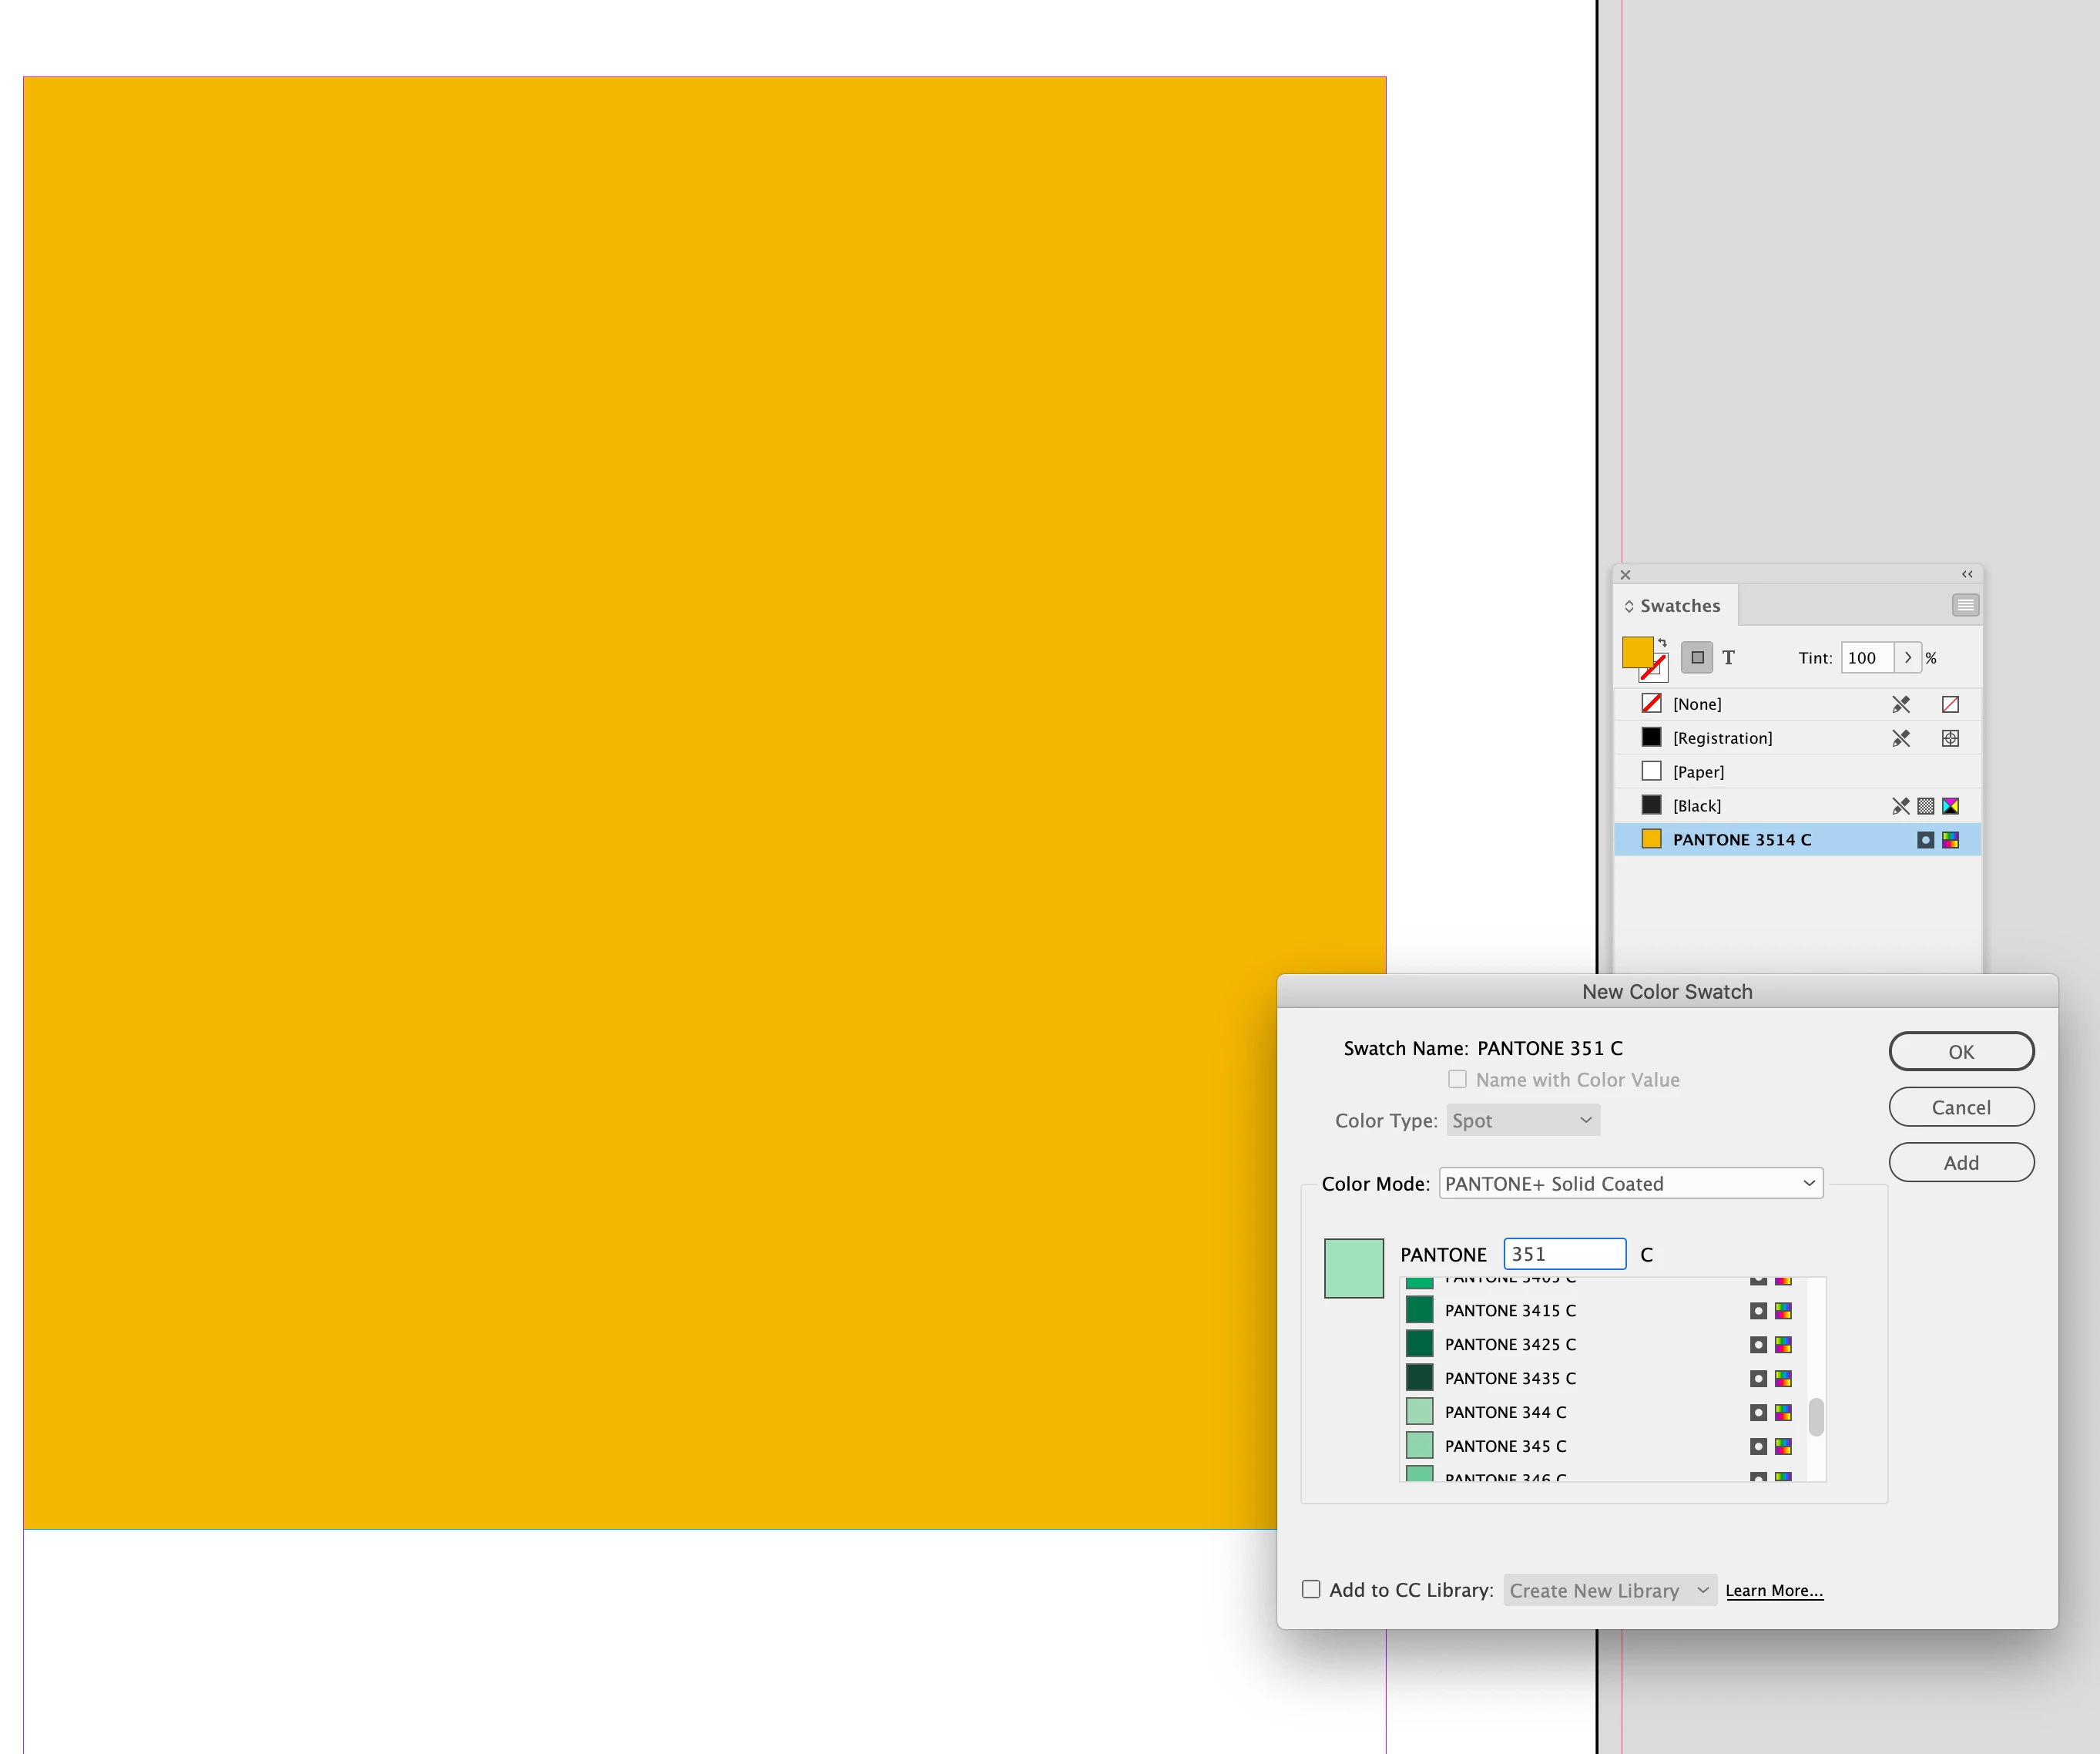
Task: Click the PANTONE number input field
Action: coord(1564,1254)
